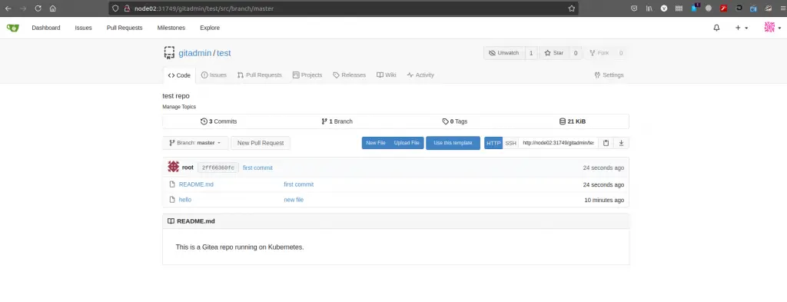This screenshot has width=787, height=302.
Task: Open the Gitea logo home link
Action: [x=12, y=28]
